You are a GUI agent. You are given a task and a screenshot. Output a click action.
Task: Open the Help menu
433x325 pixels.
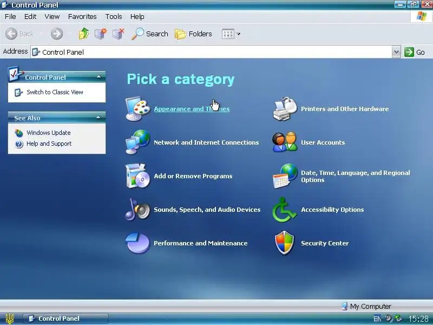click(x=137, y=17)
